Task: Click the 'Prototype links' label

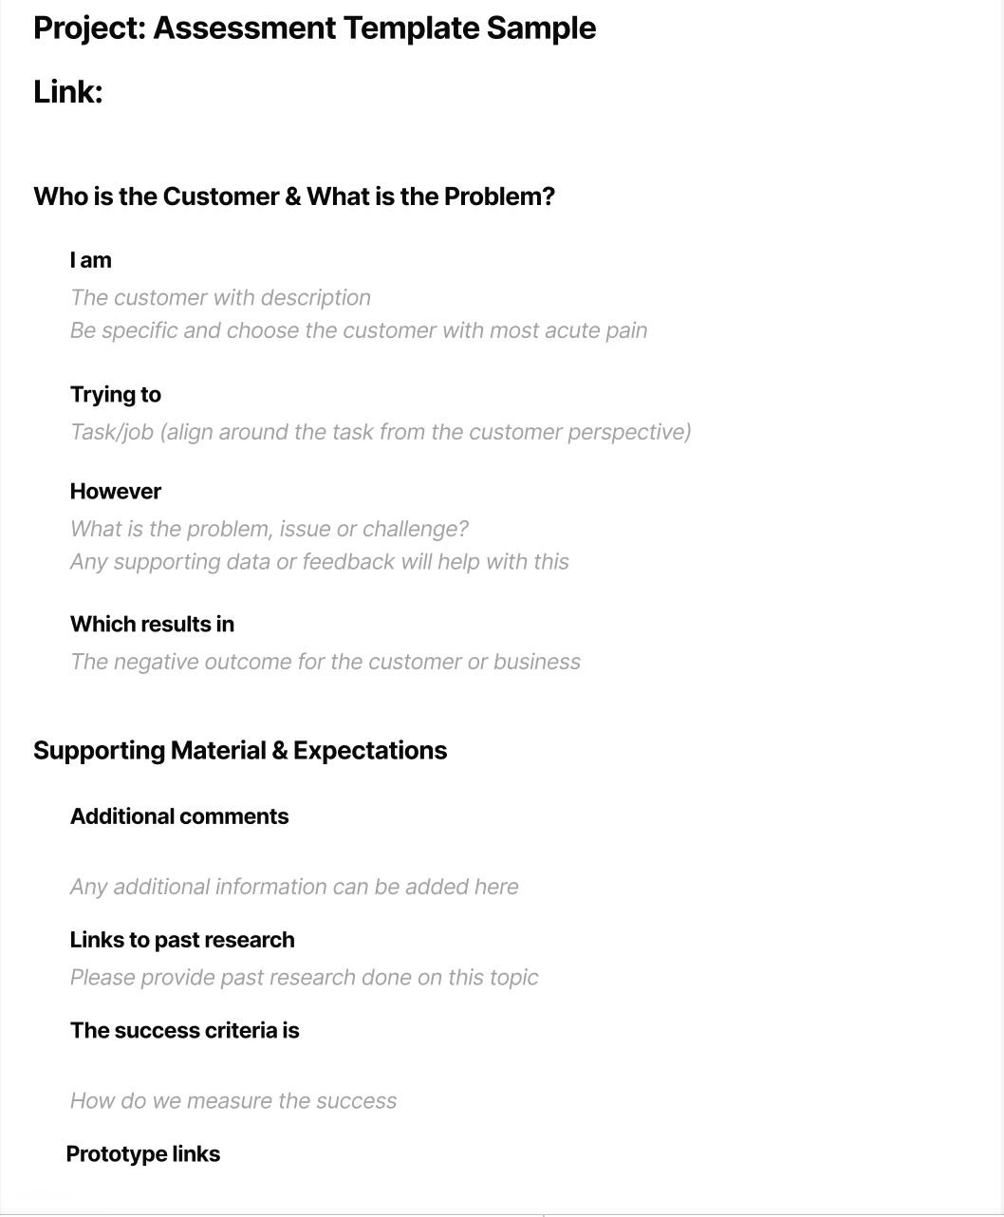Action: tap(143, 1154)
